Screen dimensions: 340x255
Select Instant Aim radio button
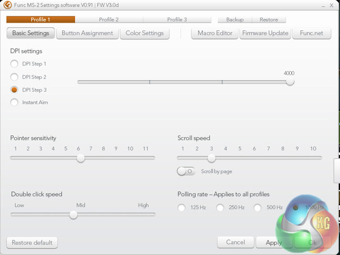[x=14, y=102]
